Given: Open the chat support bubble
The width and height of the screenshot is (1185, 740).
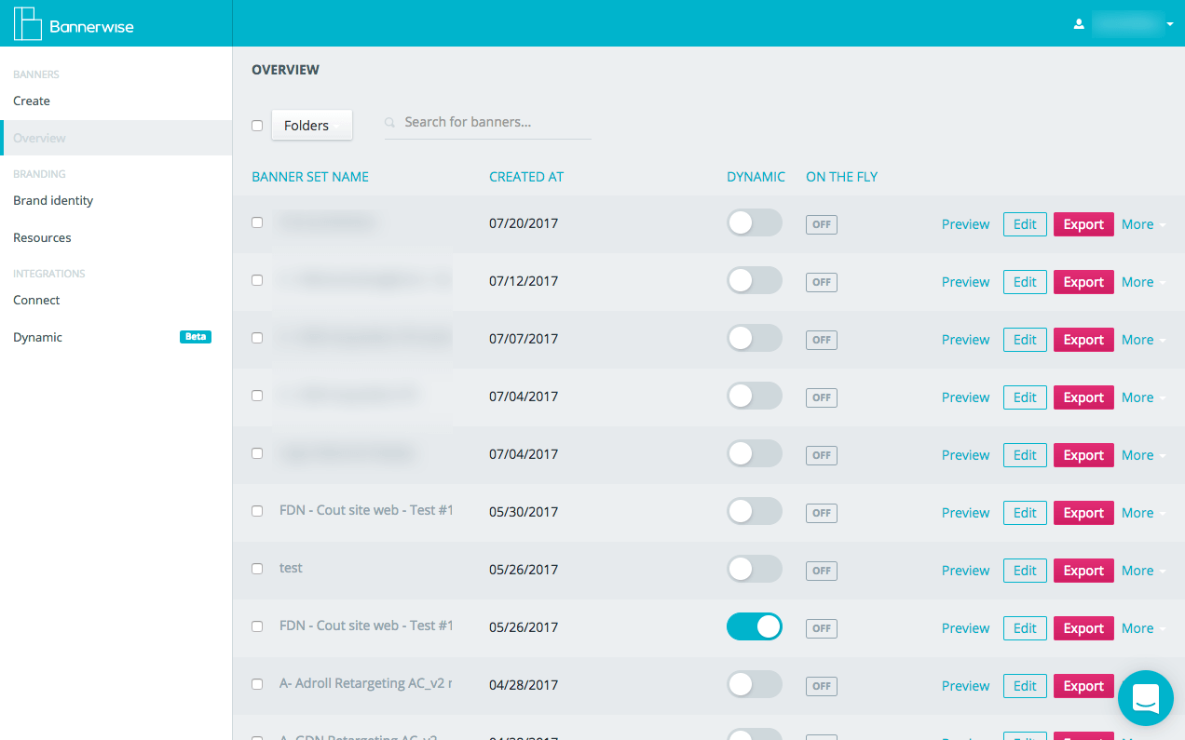Looking at the screenshot, I should 1145,698.
